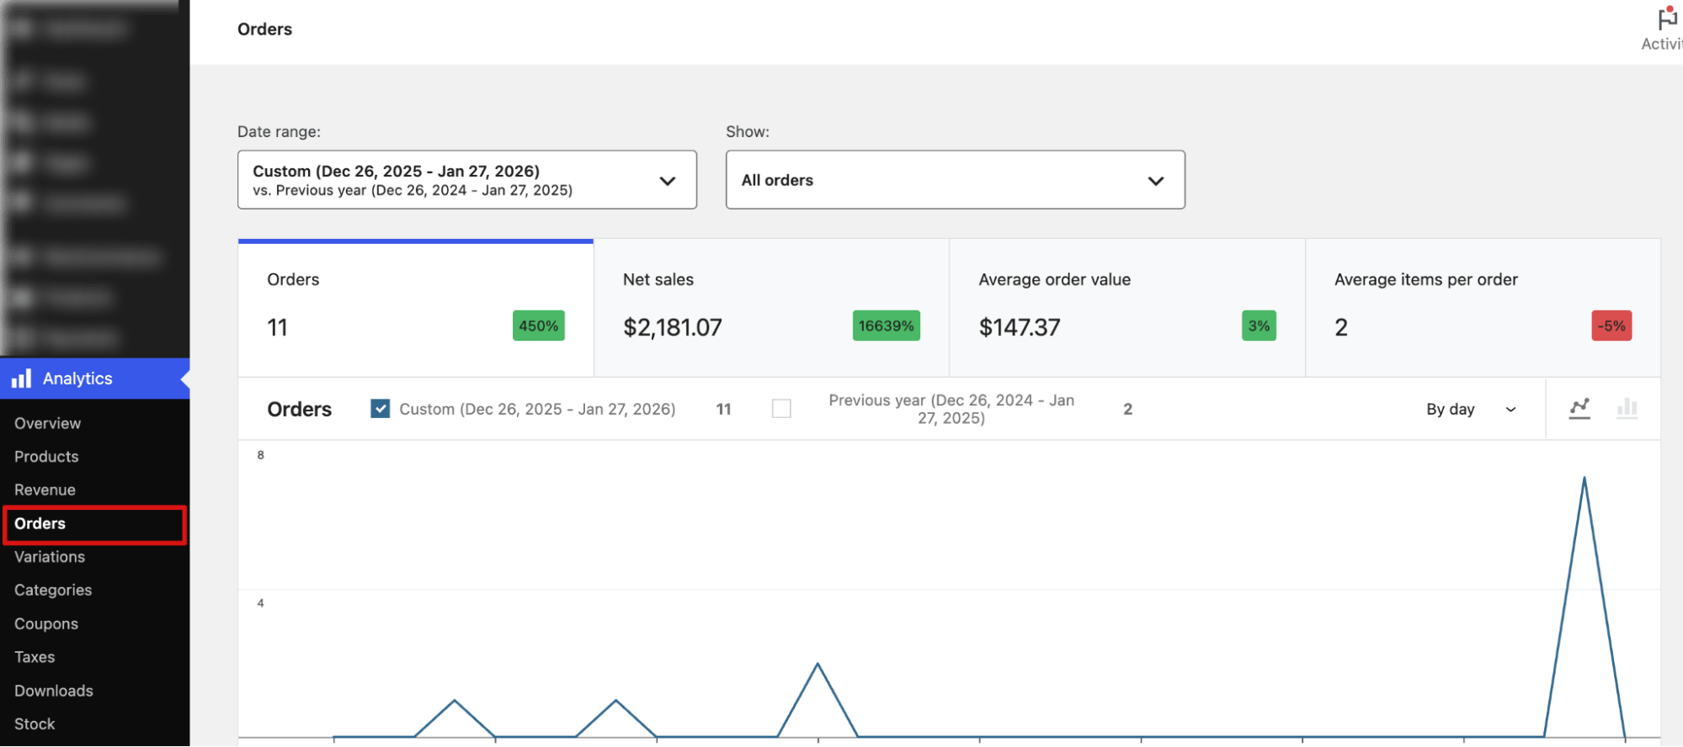Open the Date range dropdown
1683x747 pixels.
click(467, 180)
